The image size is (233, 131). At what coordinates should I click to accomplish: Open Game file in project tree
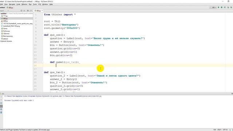pyautogui.click(x=5, y=28)
